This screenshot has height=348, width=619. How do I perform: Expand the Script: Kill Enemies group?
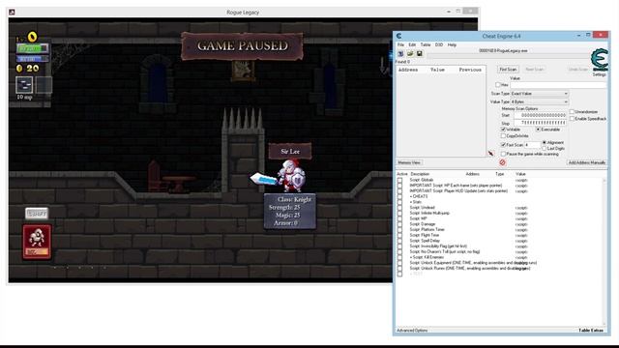tap(427, 257)
